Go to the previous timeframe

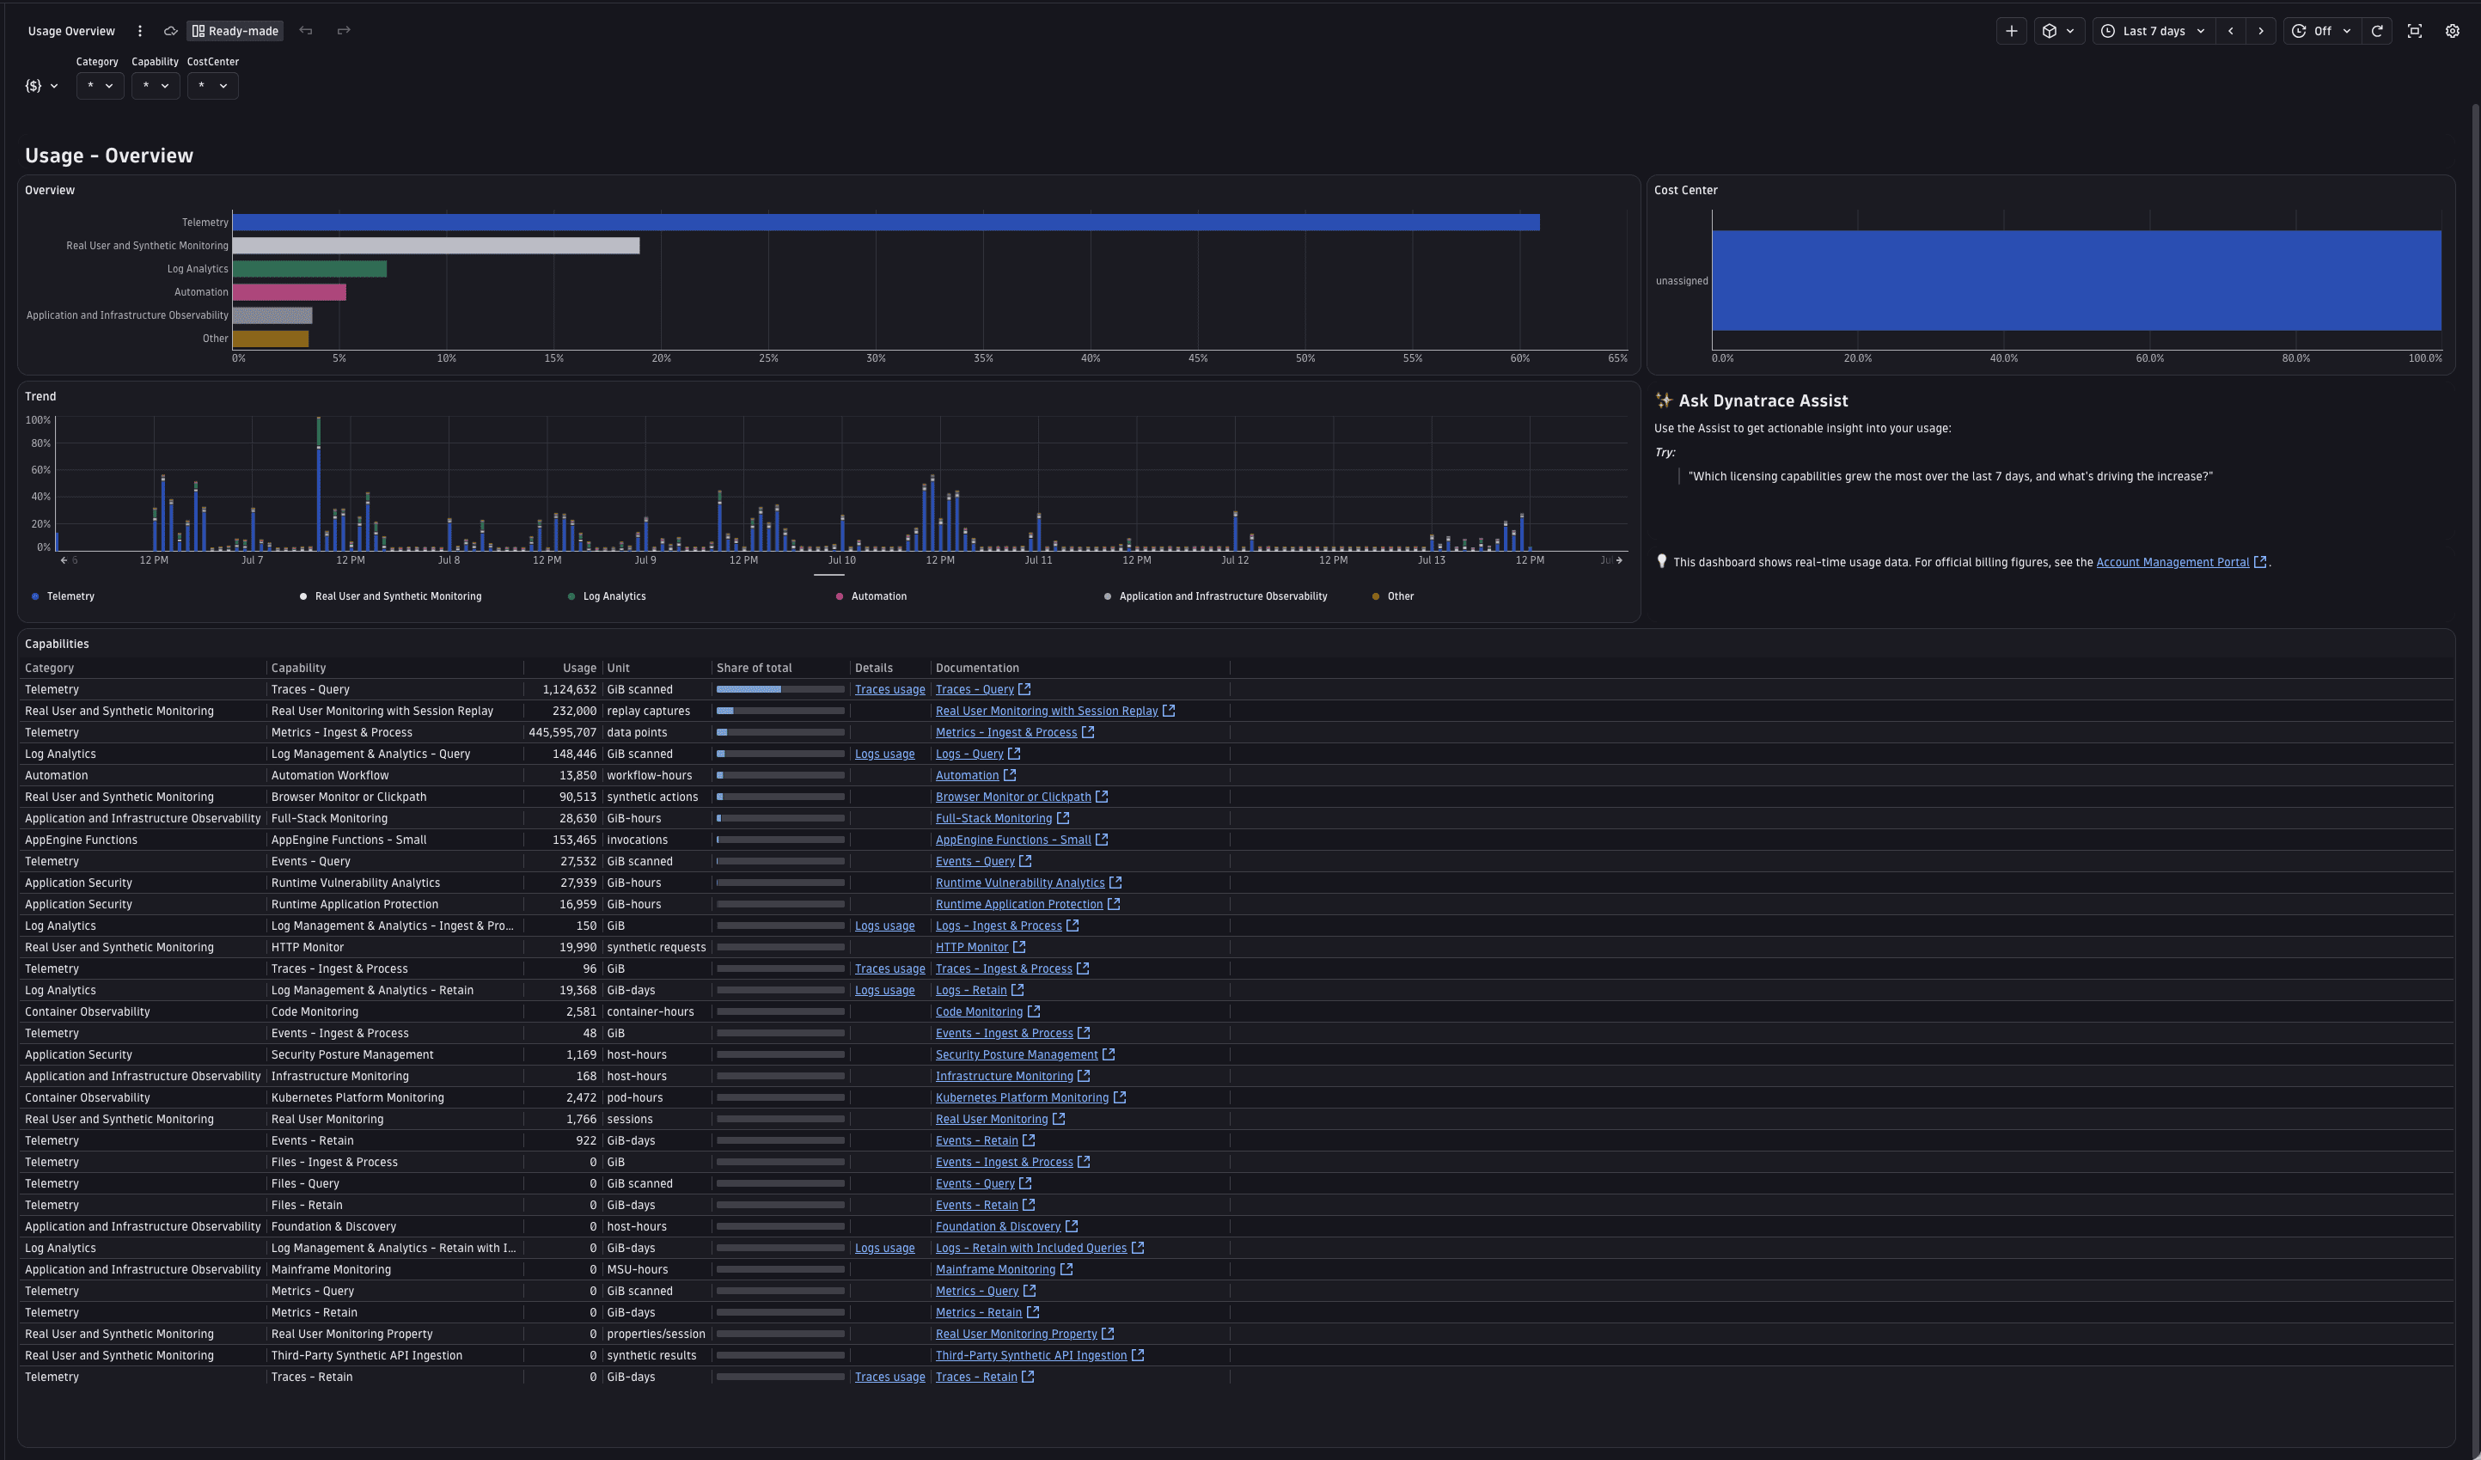(2231, 31)
